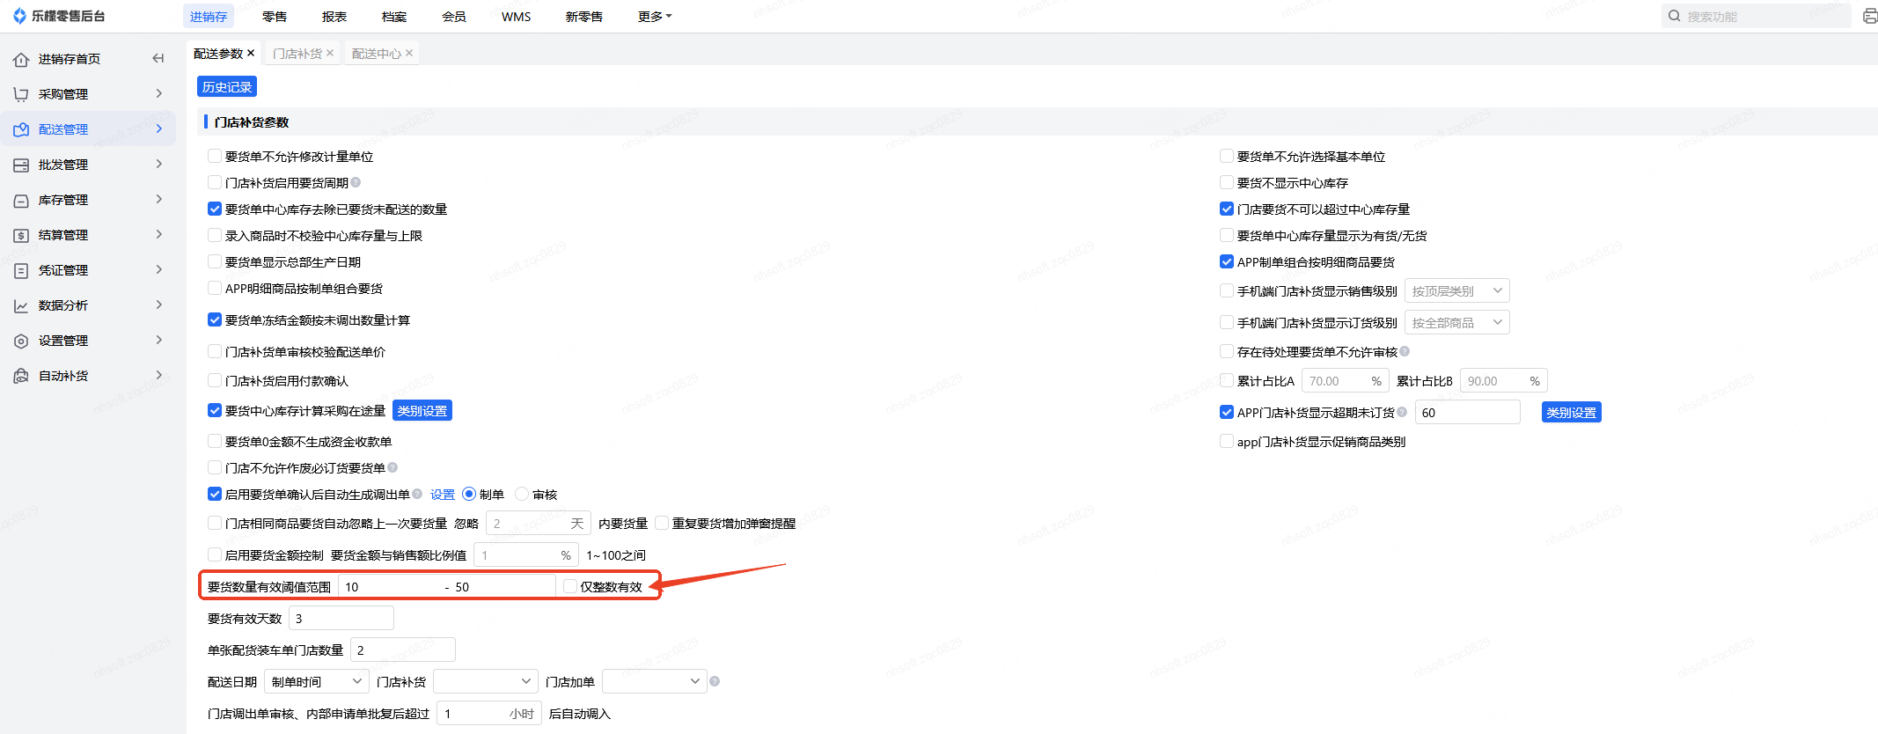Click the 历史记录 button
Viewport: 1878px width, 734px height.
click(227, 86)
